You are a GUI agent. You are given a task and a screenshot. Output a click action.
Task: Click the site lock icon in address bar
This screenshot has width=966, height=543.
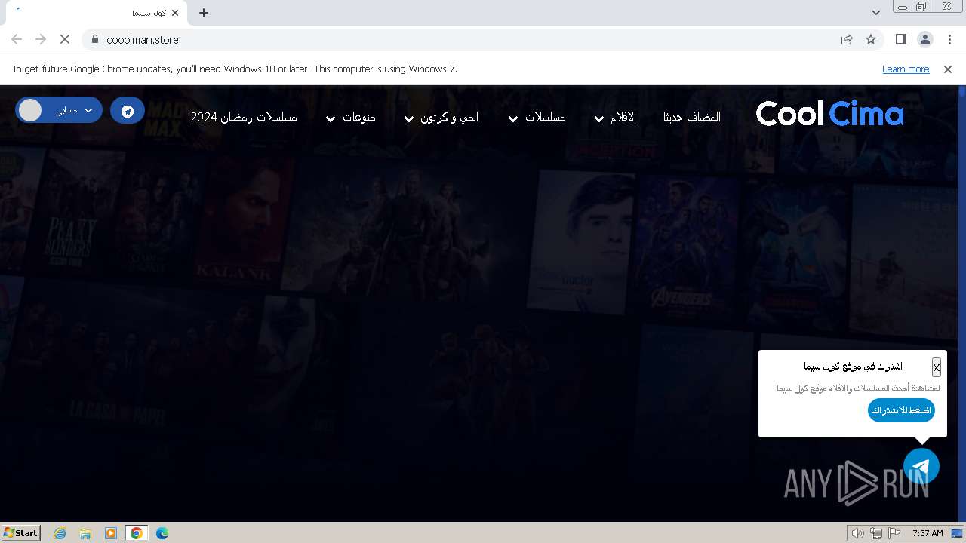pos(95,39)
